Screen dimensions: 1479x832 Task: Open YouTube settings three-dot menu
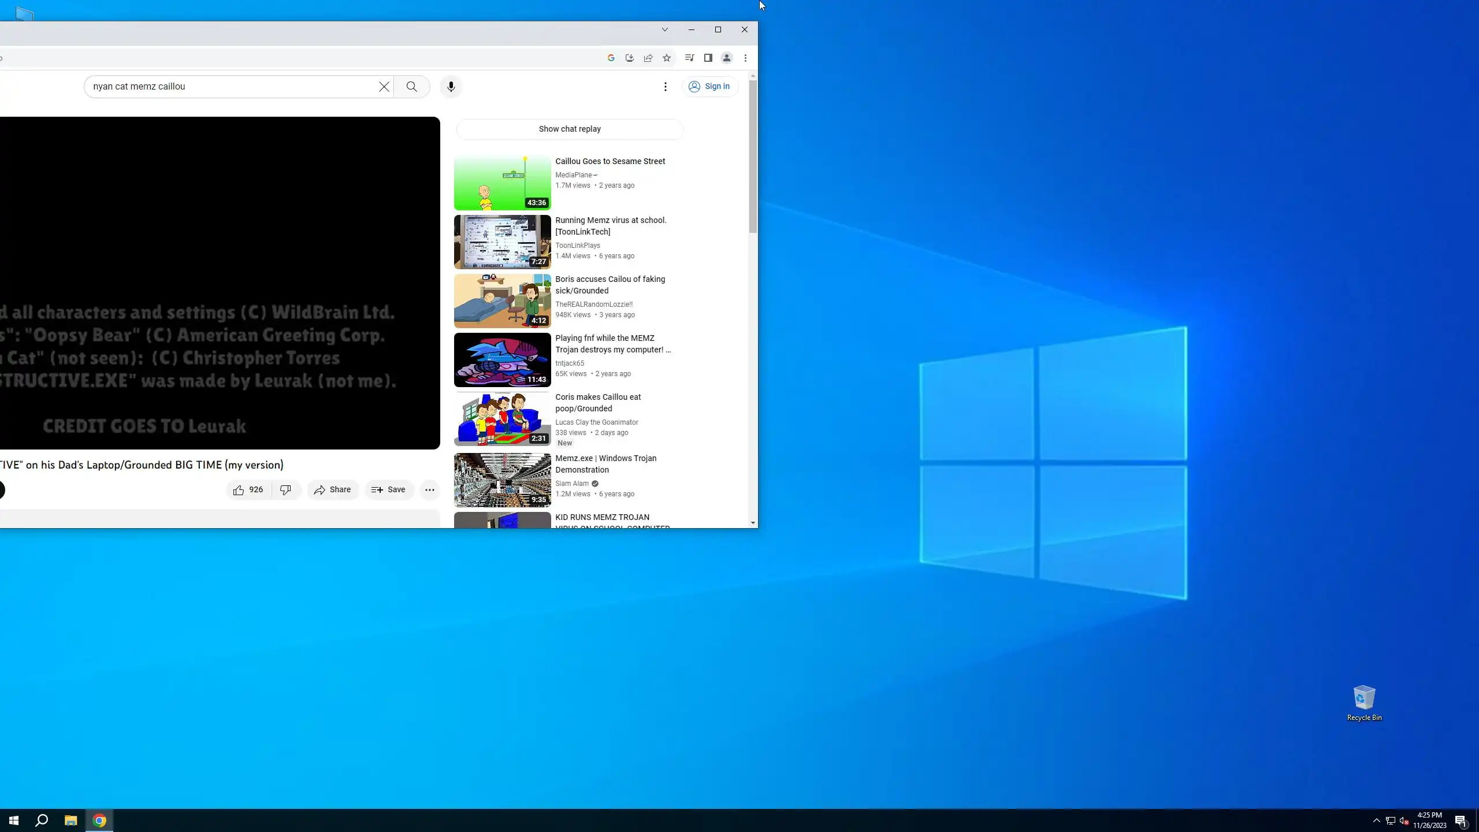665,87
